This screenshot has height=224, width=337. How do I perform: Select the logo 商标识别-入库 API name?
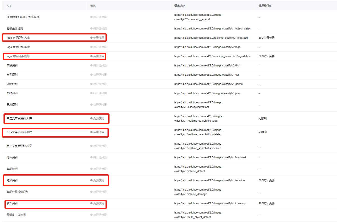point(18,38)
